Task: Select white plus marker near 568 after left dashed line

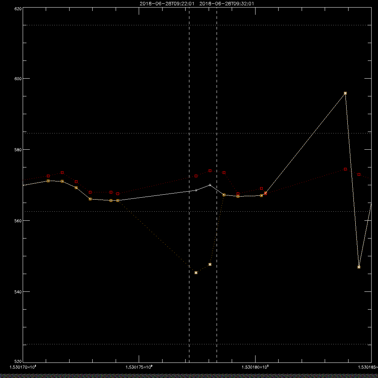Action: (x=196, y=190)
